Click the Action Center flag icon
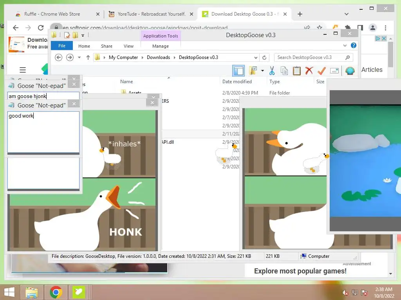 click(364, 293)
